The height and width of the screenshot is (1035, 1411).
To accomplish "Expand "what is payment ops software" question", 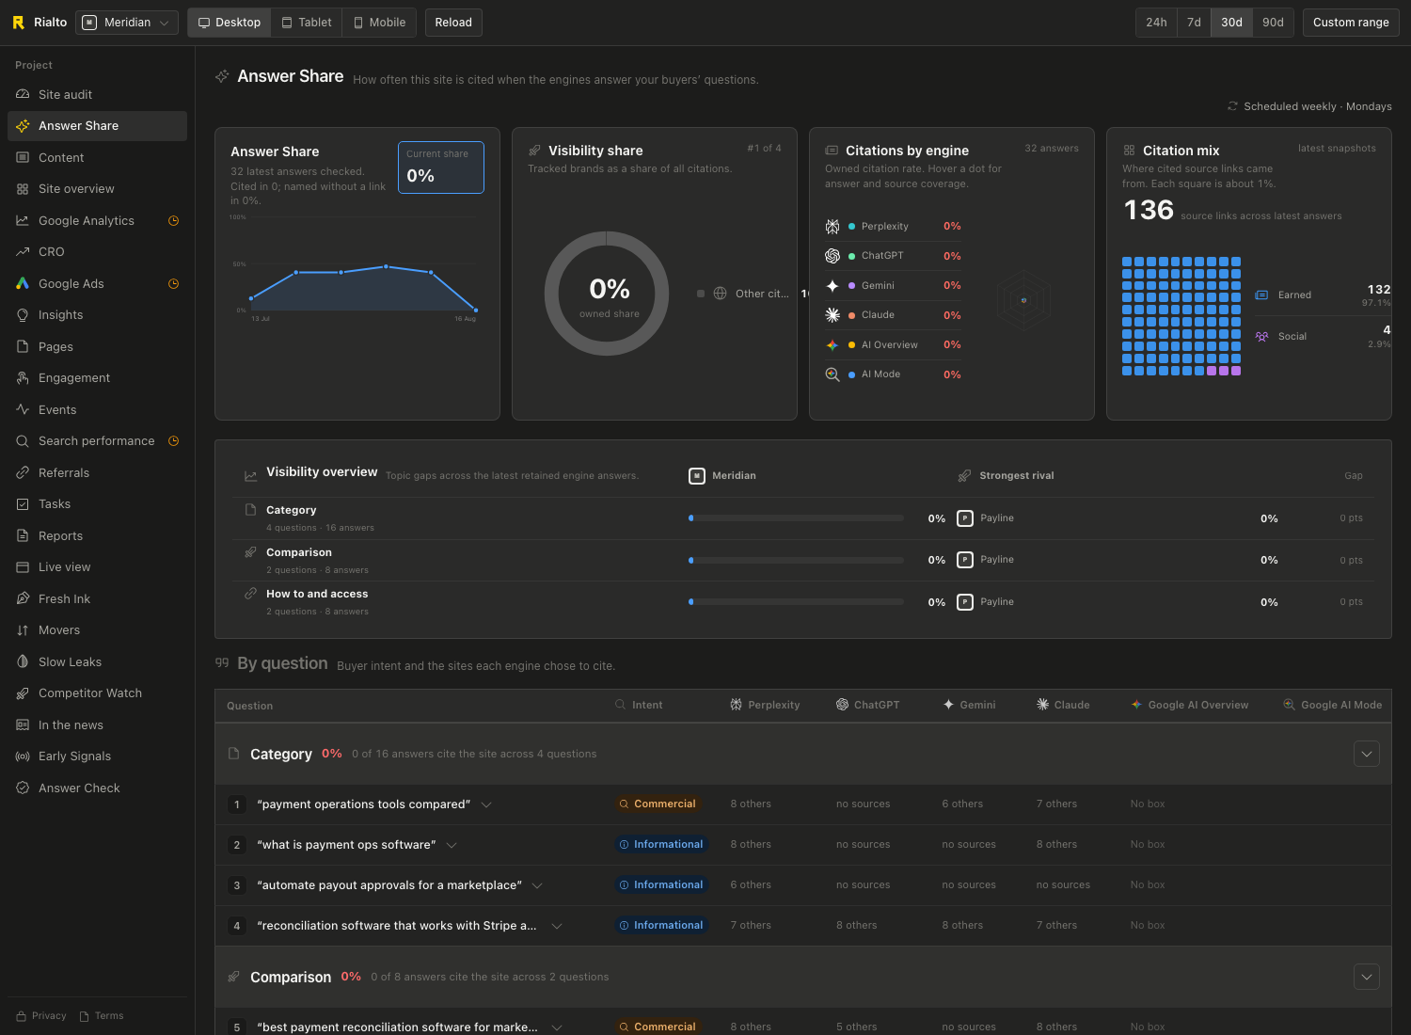I will point(452,845).
